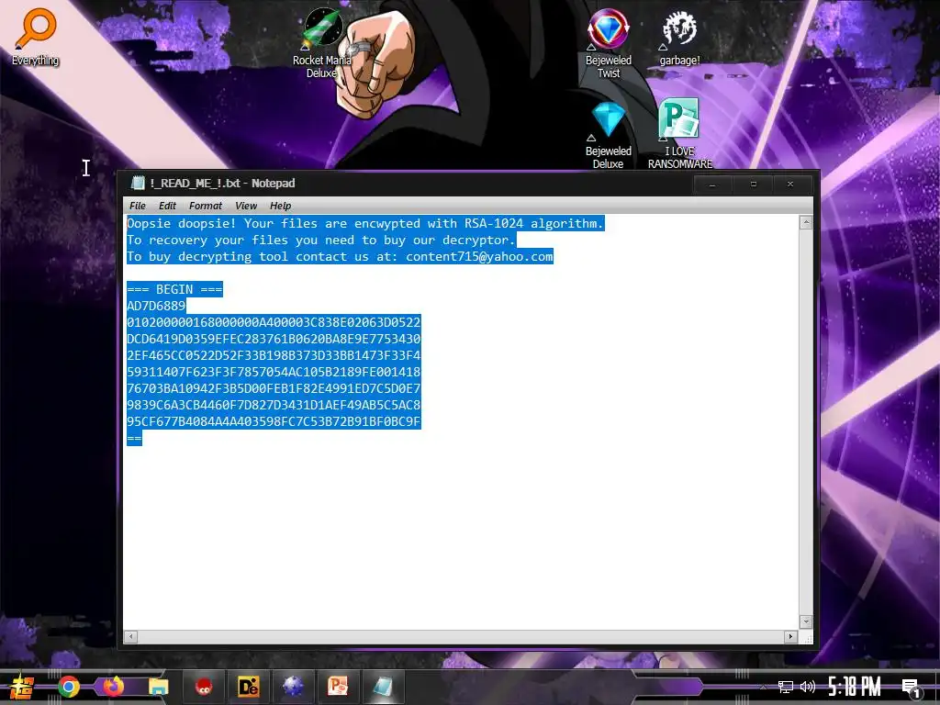Open Bejeweled Deluxe desktop shortcut

[608, 135]
